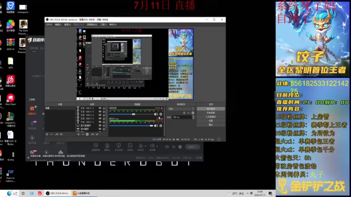Screen dimensions: 351x197
Task: Open the 查看(V) menu in OBS
Action: (68, 25)
